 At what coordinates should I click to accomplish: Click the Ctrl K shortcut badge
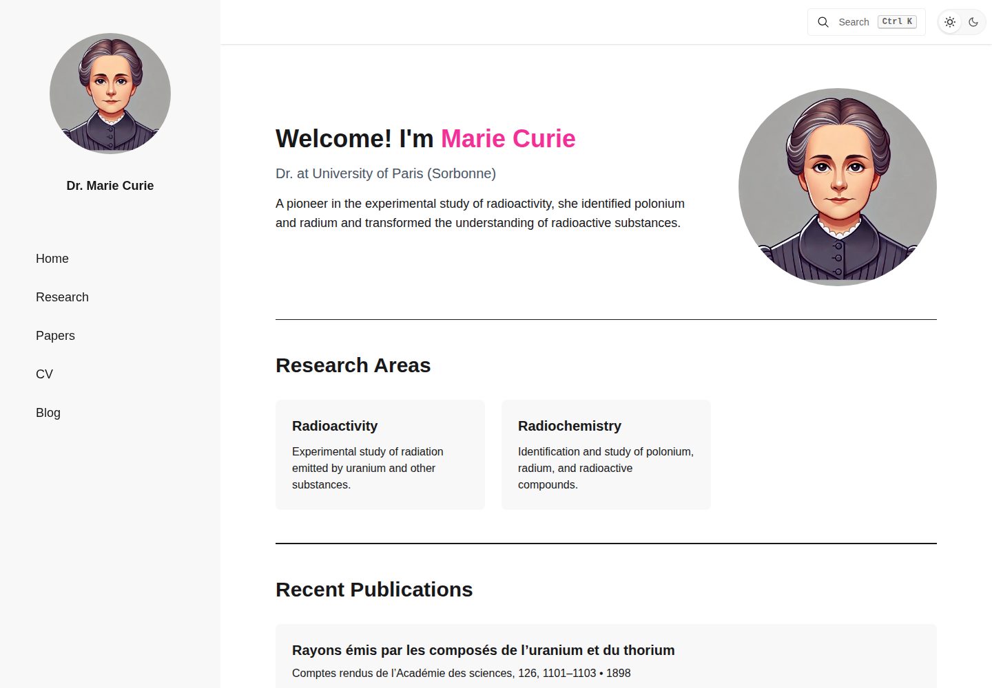click(x=897, y=22)
